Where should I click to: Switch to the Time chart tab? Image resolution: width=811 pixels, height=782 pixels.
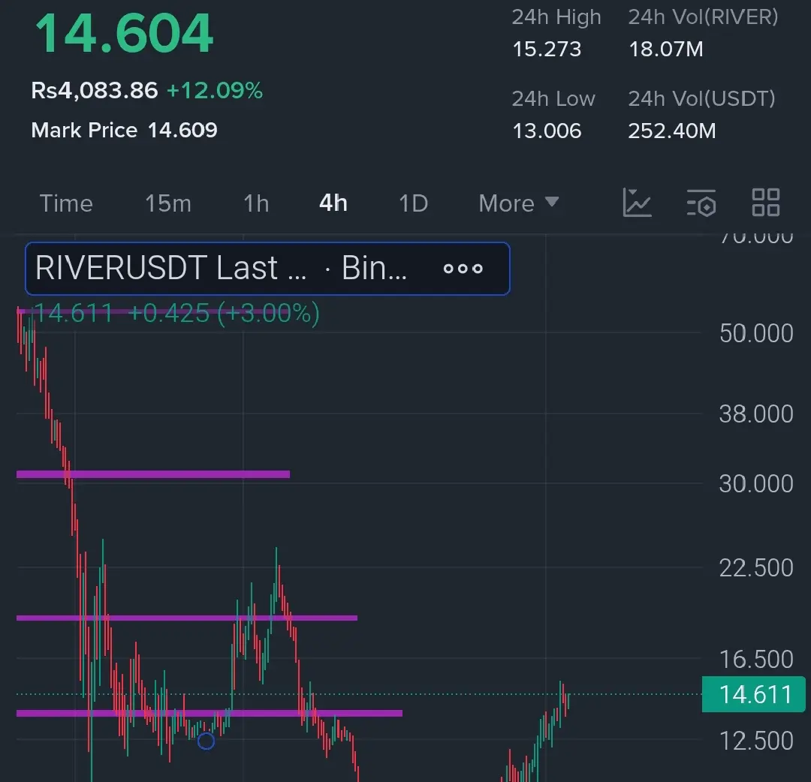[x=66, y=203]
